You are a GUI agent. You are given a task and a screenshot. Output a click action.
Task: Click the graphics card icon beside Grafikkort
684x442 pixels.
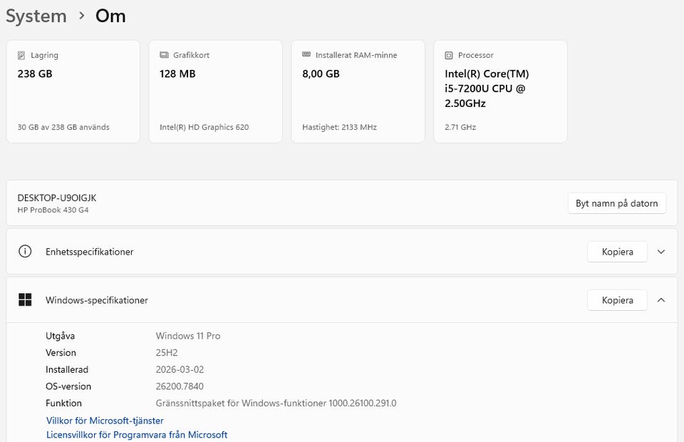coord(164,55)
